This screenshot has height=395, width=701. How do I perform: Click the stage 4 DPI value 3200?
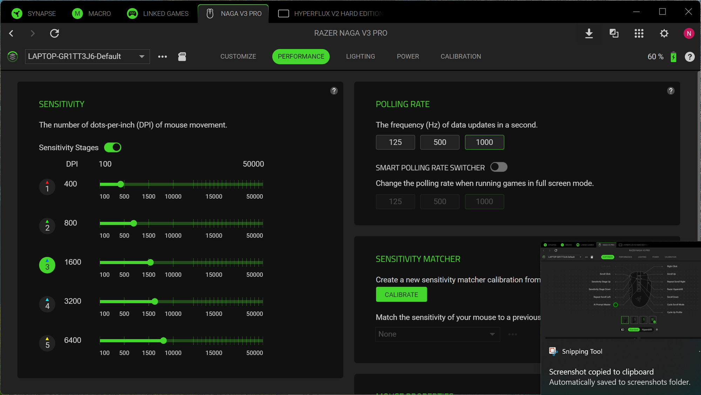pos(73,301)
